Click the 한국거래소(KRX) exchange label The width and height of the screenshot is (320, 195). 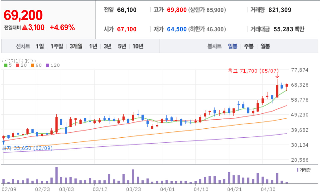(18, 61)
